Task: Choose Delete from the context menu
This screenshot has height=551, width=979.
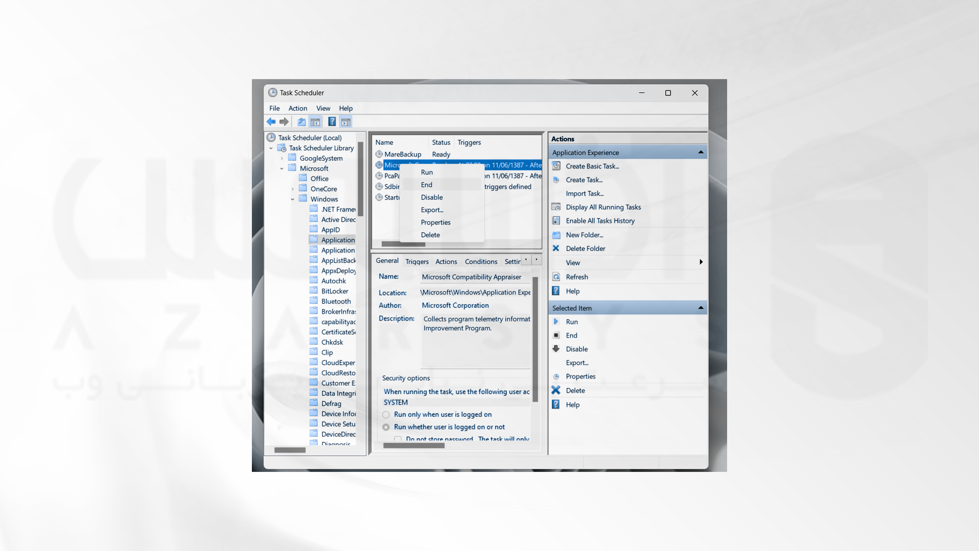Action: point(442,235)
